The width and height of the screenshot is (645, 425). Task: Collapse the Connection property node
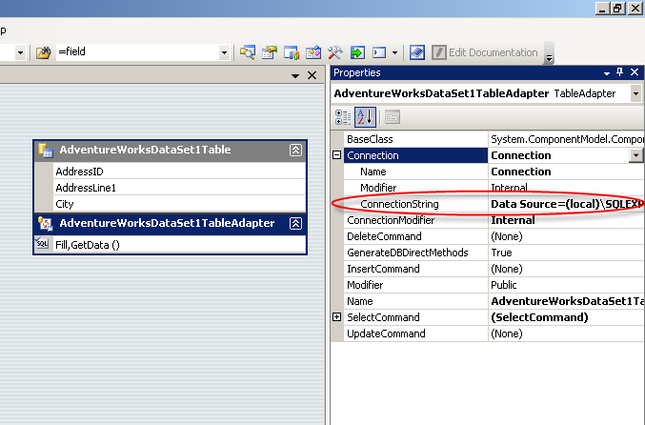tap(336, 155)
